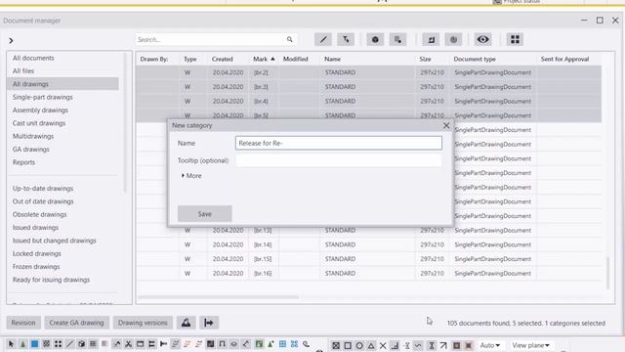Select the drawing row marked [br.14]
Screen dimensions: 625x352
coord(369,244)
